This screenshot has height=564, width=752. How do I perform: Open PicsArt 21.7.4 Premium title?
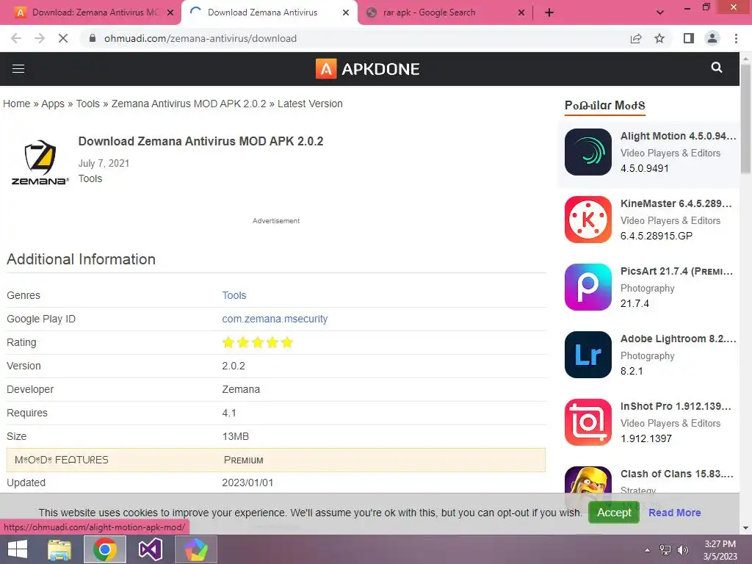[x=676, y=272]
